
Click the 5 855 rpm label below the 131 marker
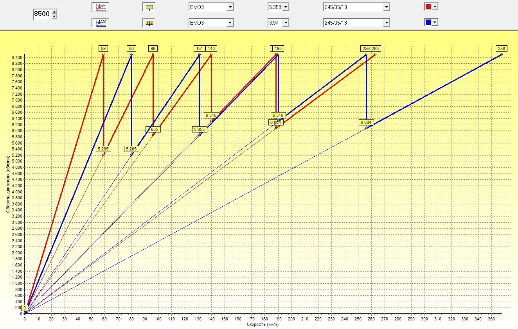pos(200,129)
